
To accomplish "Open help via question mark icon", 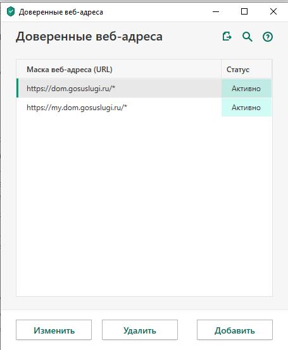I will (268, 37).
